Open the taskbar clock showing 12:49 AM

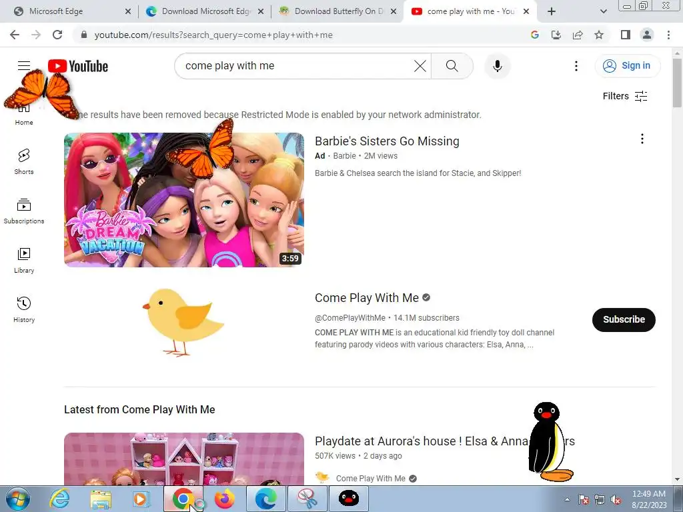[649, 499]
